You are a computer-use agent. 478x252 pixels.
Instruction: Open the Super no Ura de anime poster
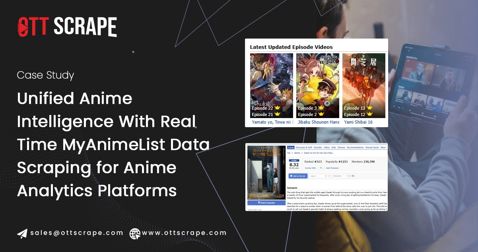pyautogui.click(x=266, y=173)
